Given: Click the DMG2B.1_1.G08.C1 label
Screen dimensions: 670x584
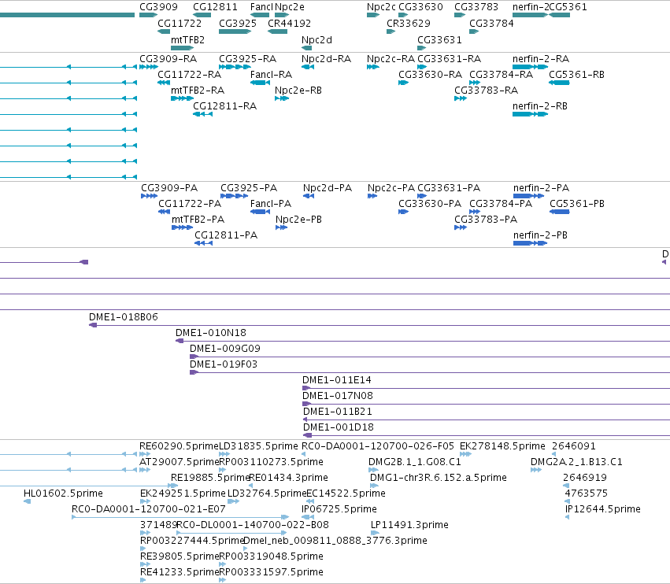Looking at the screenshot, I should coord(414,462).
